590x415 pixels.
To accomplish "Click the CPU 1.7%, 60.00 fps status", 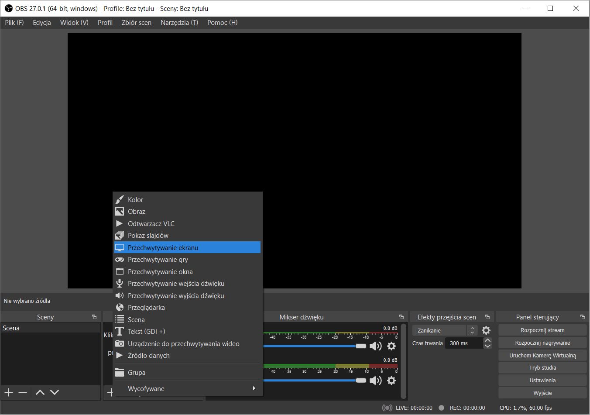I will pyautogui.click(x=525, y=408).
